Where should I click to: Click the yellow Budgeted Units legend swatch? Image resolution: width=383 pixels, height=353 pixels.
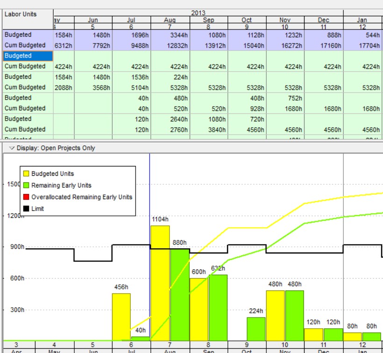(26, 173)
